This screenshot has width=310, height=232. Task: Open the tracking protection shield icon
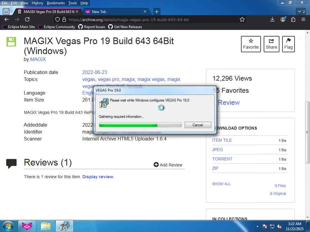[57, 20]
